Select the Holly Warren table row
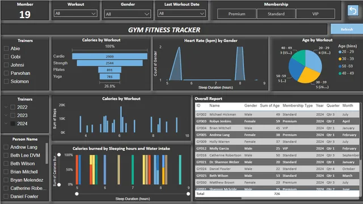This screenshot has width=363, height=204. coord(277,142)
